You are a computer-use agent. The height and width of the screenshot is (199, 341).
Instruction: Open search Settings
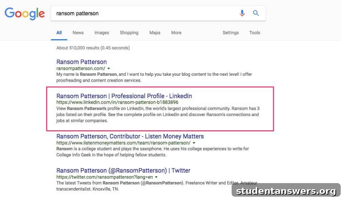pos(231,33)
